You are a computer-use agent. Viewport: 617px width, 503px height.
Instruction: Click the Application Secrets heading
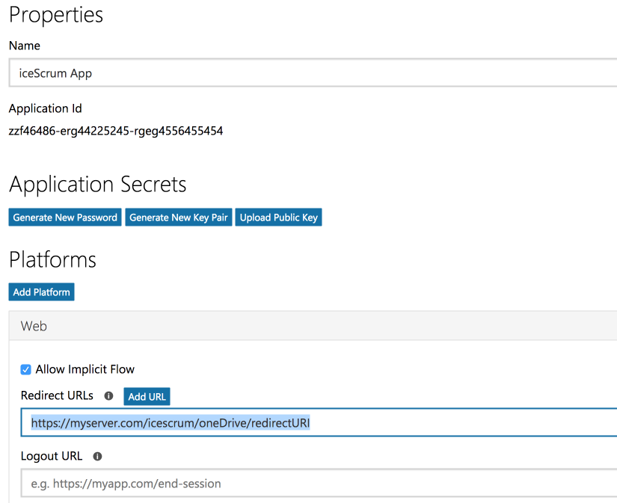(98, 185)
